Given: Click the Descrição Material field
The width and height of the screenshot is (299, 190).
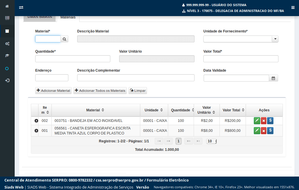Looking at the screenshot, I should pos(136,39).
